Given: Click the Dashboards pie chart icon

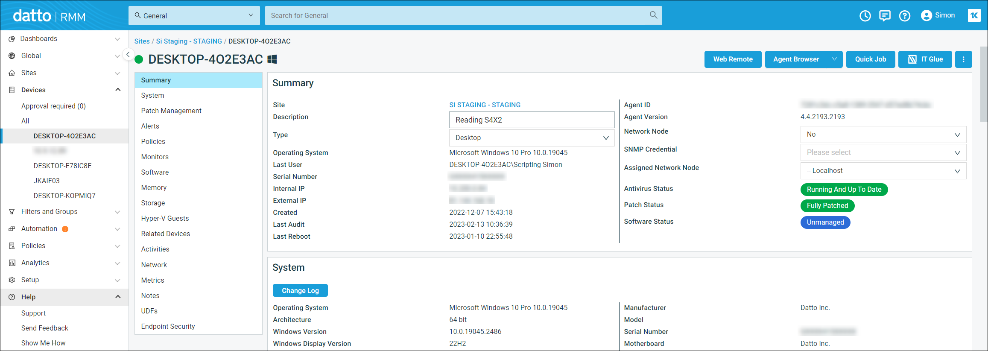Looking at the screenshot, I should 12,39.
